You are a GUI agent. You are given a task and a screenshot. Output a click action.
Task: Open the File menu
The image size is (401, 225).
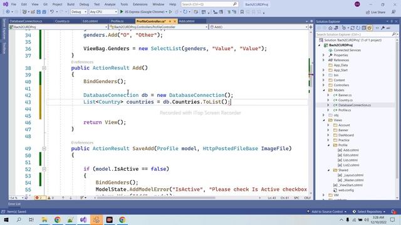coord(14,4)
